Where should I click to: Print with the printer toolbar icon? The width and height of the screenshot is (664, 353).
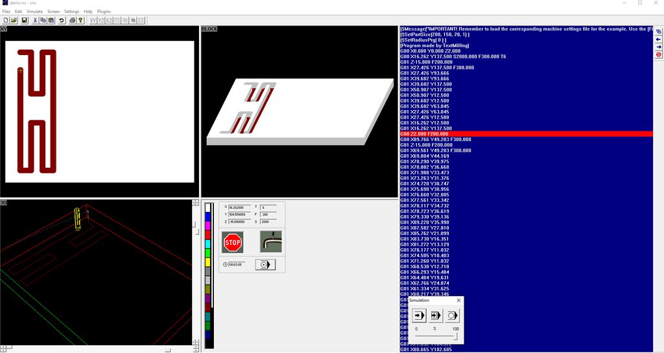point(73,20)
